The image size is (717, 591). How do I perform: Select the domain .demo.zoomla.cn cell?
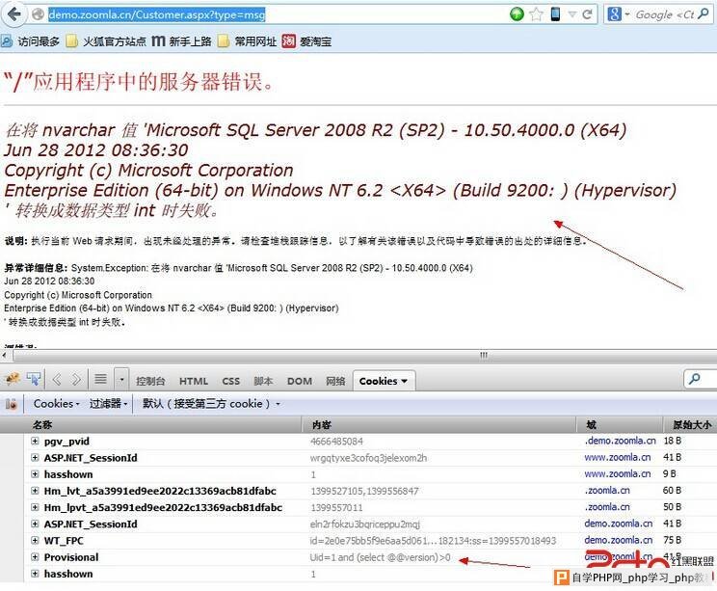(620, 441)
